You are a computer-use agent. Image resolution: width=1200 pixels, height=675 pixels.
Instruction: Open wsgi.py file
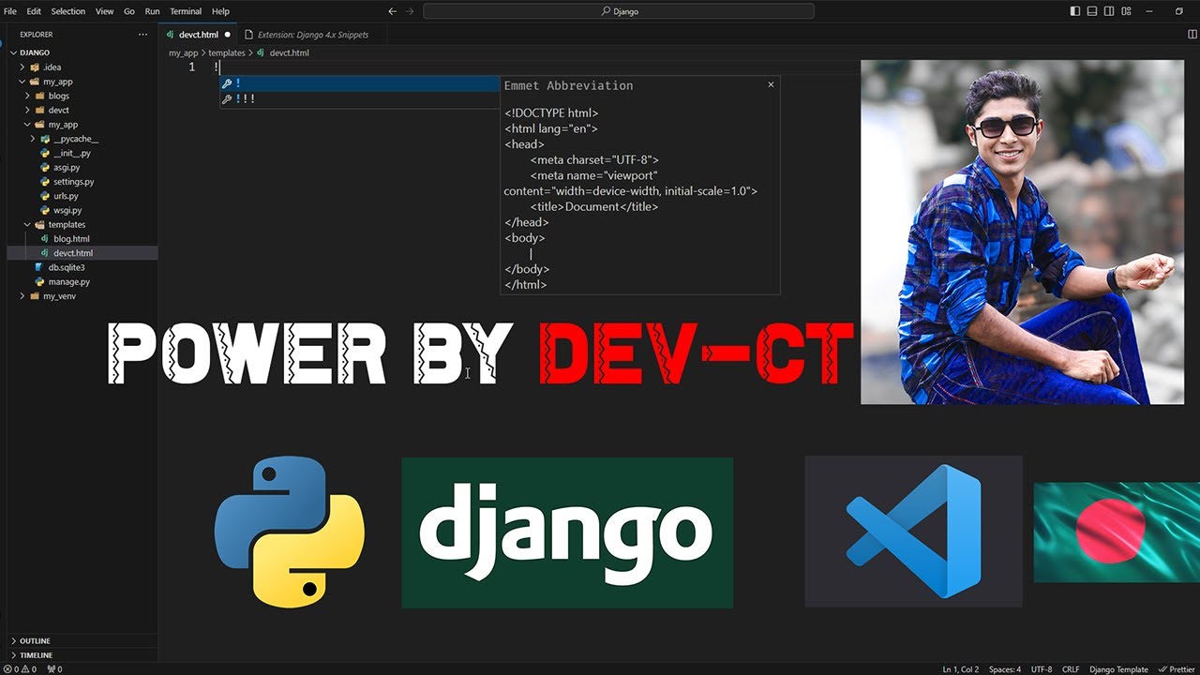click(67, 210)
